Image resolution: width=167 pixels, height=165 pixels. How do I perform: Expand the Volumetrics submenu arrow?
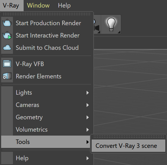tap(87, 130)
